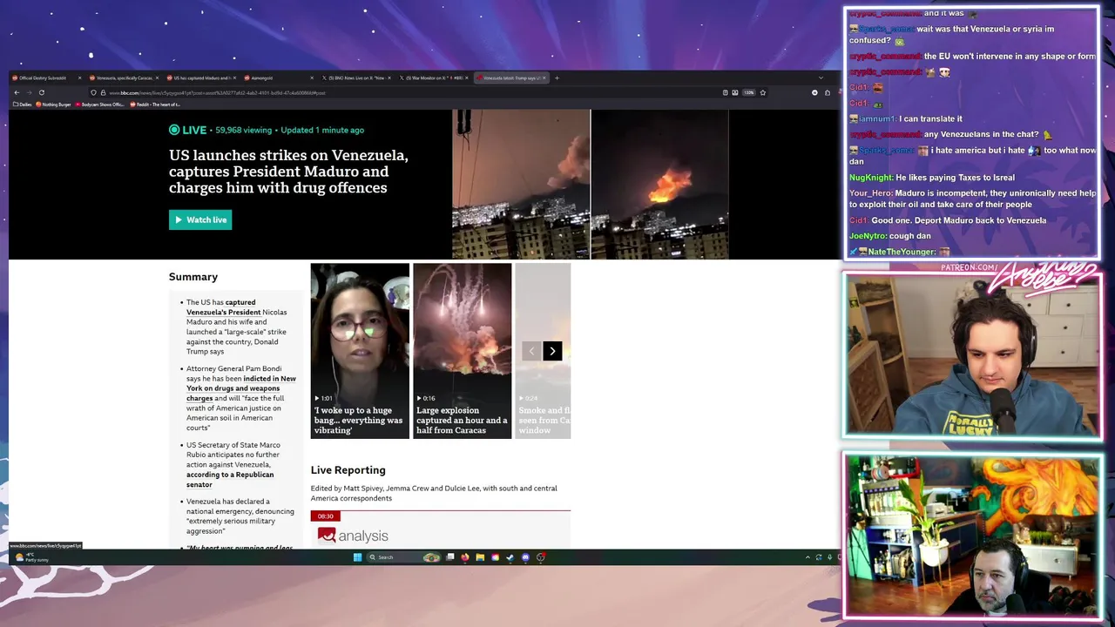Open 'according to a Republican senator' link
This screenshot has width=1115, height=627.
click(x=230, y=479)
